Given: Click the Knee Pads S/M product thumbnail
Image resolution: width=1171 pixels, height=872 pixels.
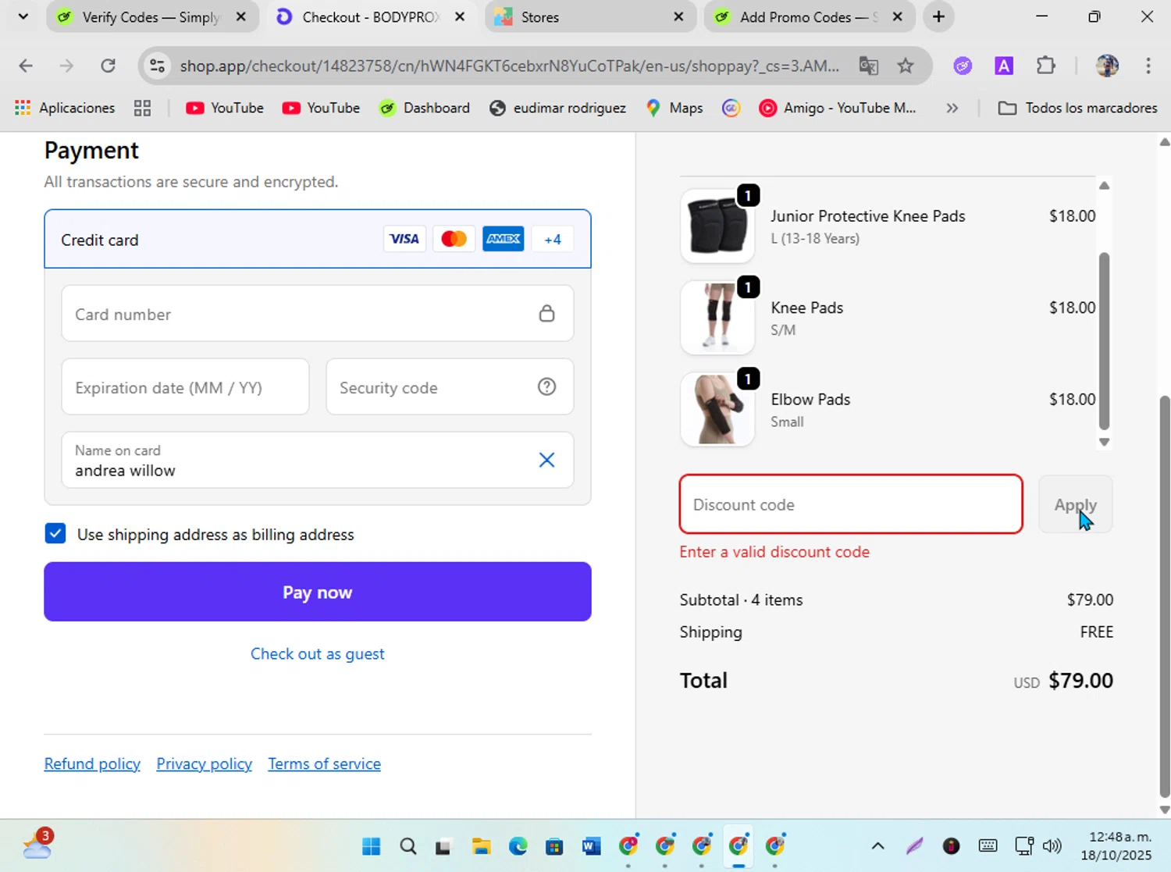Looking at the screenshot, I should (717, 318).
